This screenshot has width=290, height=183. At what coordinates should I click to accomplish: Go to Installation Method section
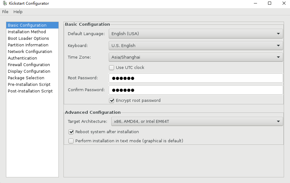pos(32,32)
